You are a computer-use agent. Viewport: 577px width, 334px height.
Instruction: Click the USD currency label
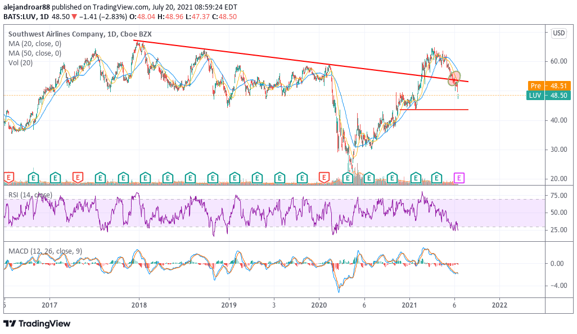pyautogui.click(x=558, y=33)
